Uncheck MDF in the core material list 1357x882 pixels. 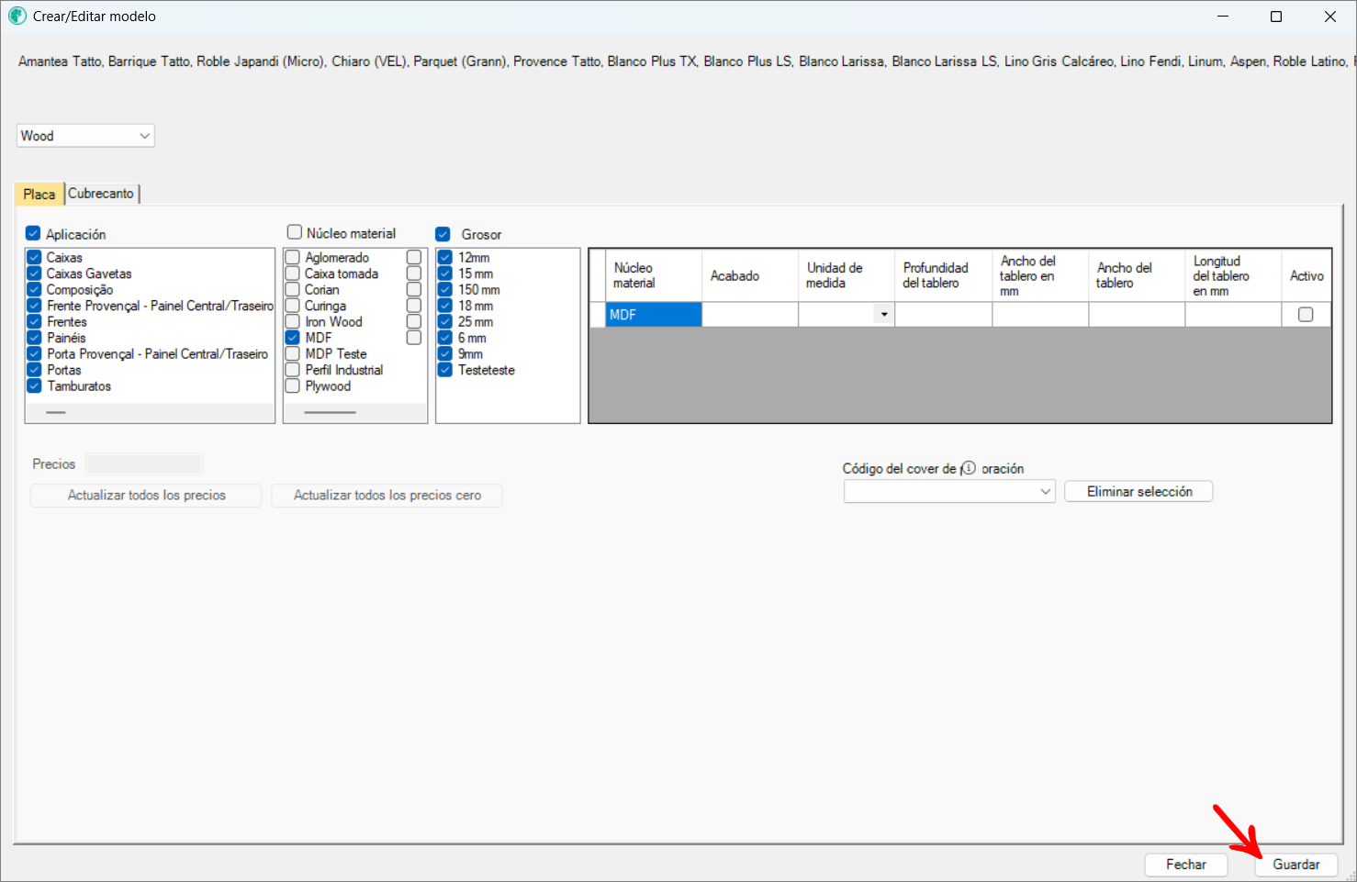tap(293, 338)
